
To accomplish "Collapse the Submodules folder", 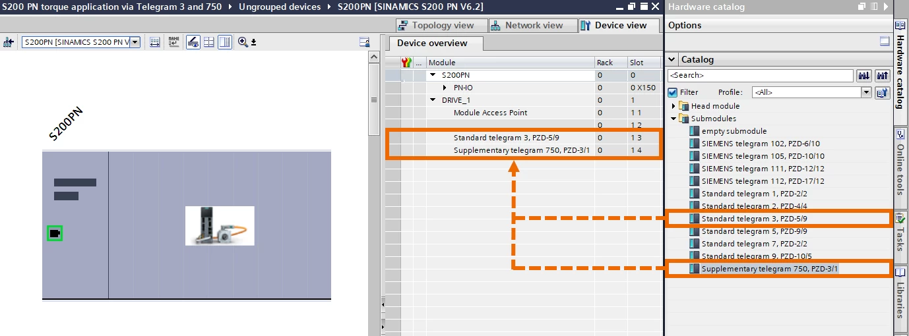I will pos(674,119).
